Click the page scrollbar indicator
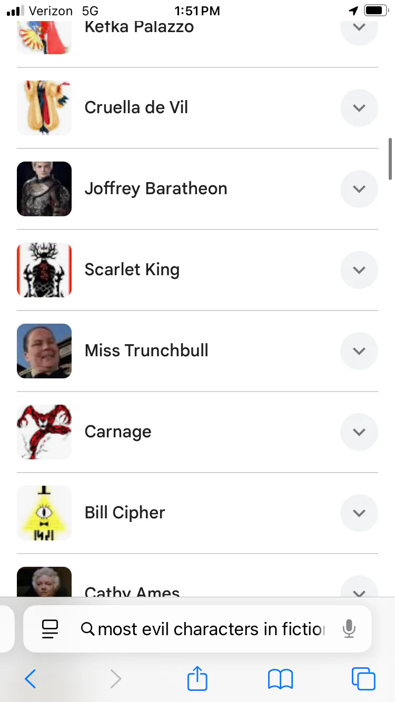The width and height of the screenshot is (395, 702). tap(390, 158)
